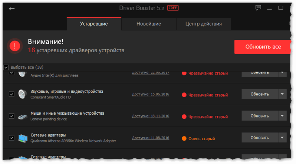Screen dimensions: 296x164
Task: Open the Центр действия tab
Action: point(204,24)
